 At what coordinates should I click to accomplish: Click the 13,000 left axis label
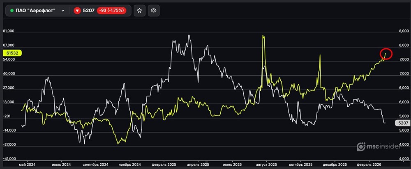[8, 102]
